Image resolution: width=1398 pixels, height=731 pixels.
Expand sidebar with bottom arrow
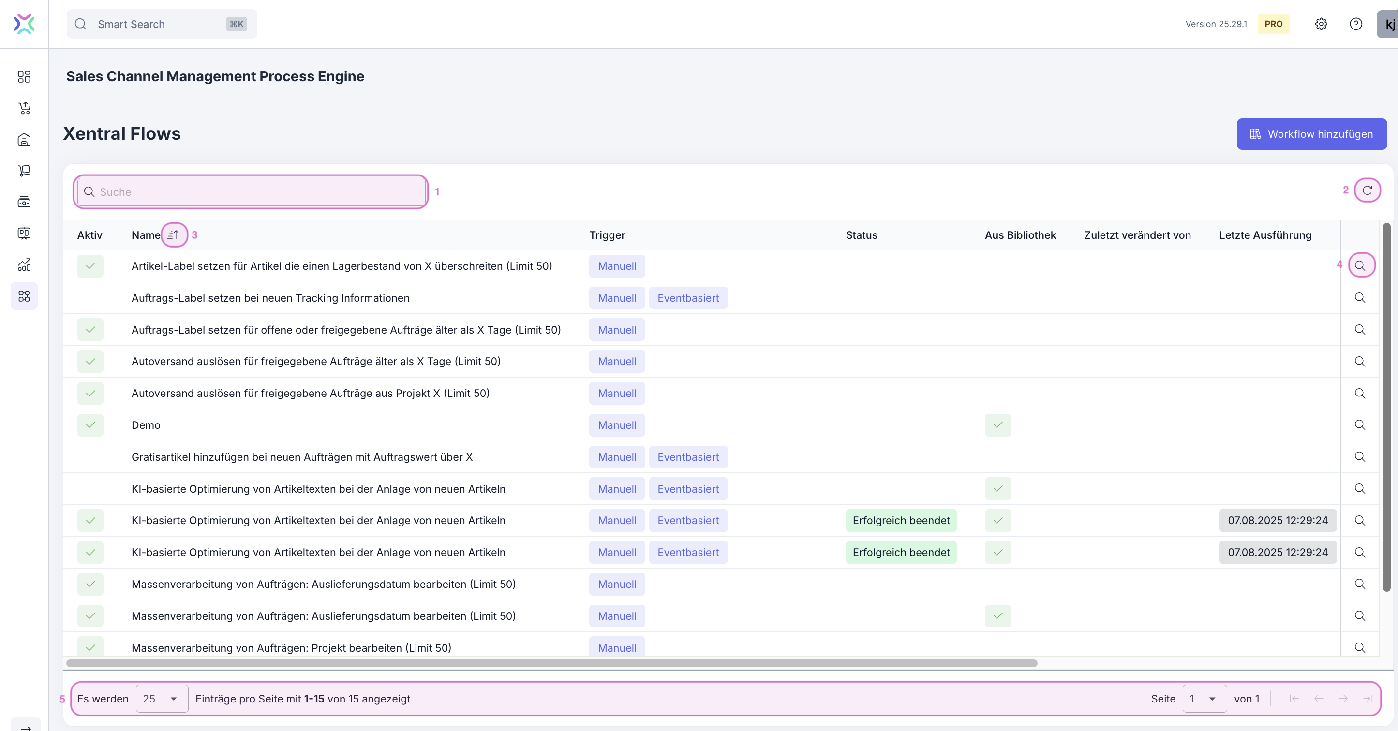(25, 727)
